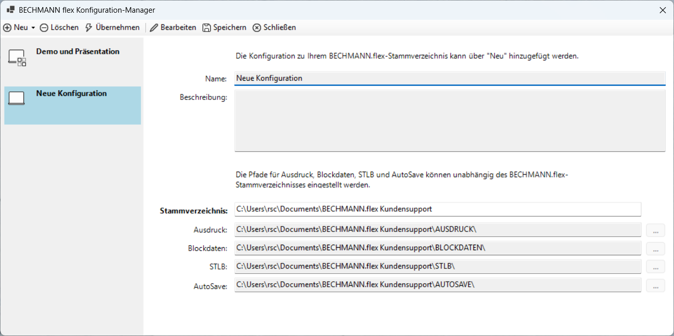This screenshot has height=336, width=674.
Task: Click Schließen in the toolbar
Action: click(x=274, y=27)
